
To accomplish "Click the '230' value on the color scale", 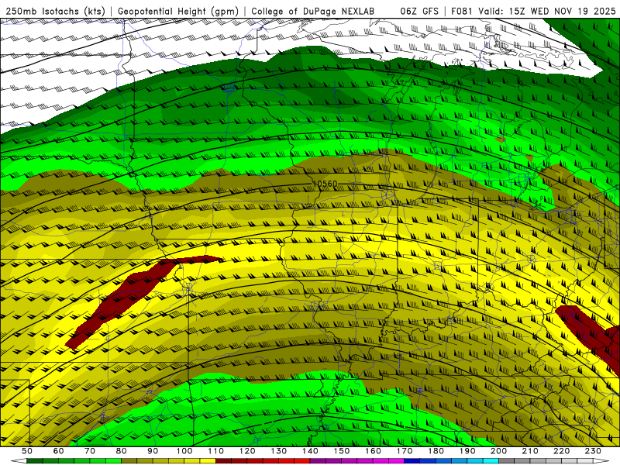I will (593, 451).
